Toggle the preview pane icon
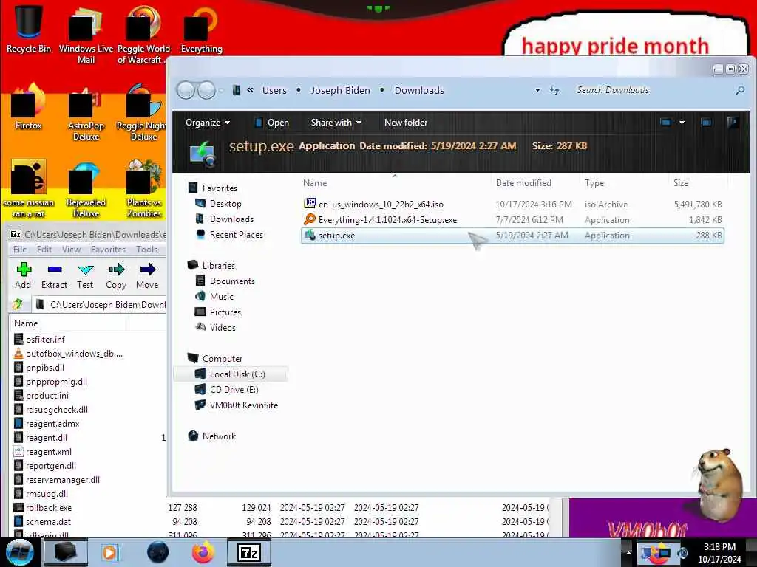757x567 pixels. pyautogui.click(x=706, y=123)
